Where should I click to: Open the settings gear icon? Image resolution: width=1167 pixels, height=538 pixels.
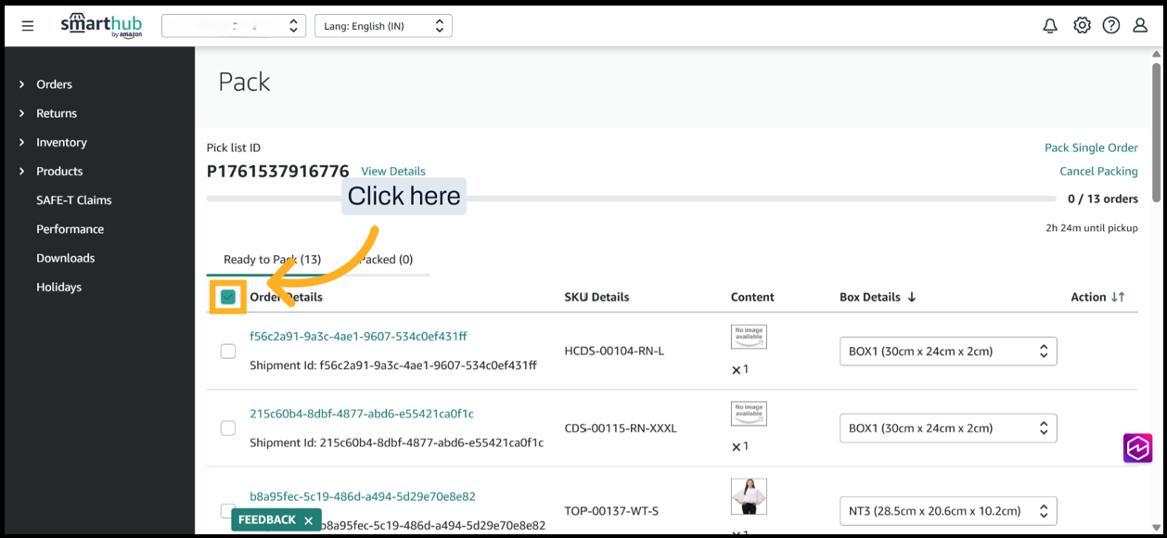pyautogui.click(x=1082, y=26)
